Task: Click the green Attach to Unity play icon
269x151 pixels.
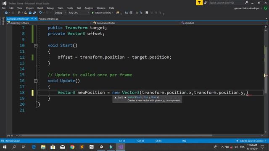Action: pyautogui.click(x=92, y=13)
